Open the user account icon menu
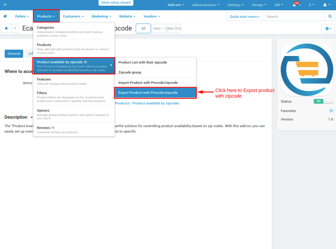This screenshot has height=249, width=336. [x=326, y=5]
